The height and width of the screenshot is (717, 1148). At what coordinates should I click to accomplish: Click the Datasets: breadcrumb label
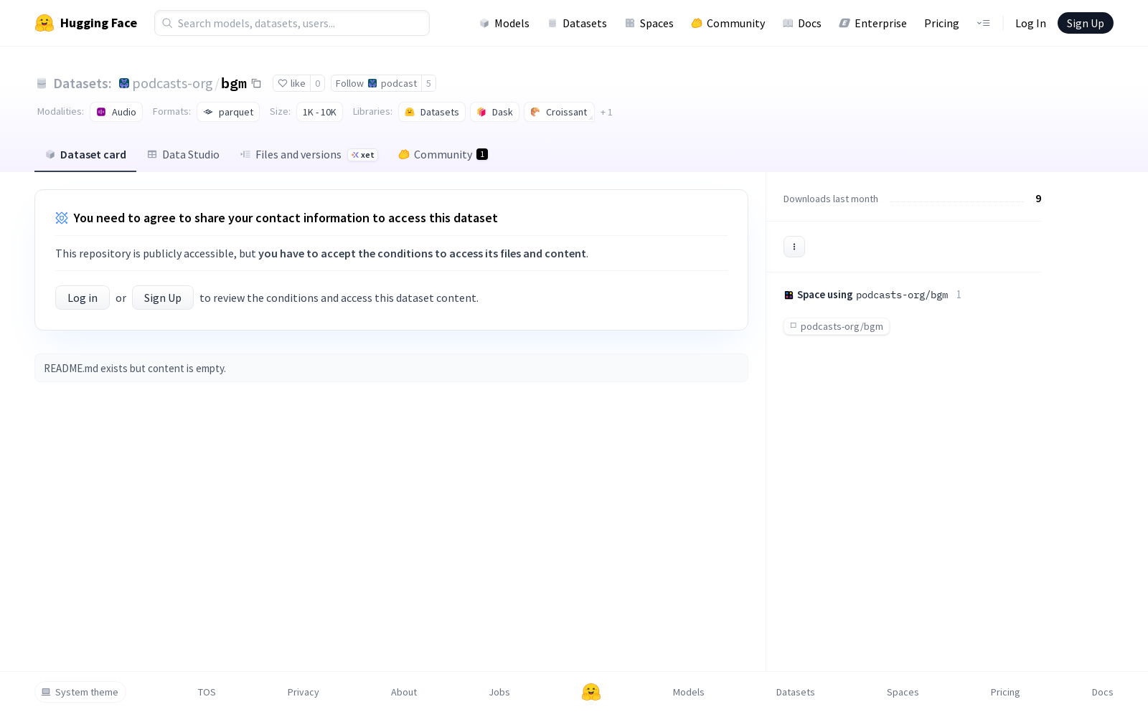coord(82,83)
